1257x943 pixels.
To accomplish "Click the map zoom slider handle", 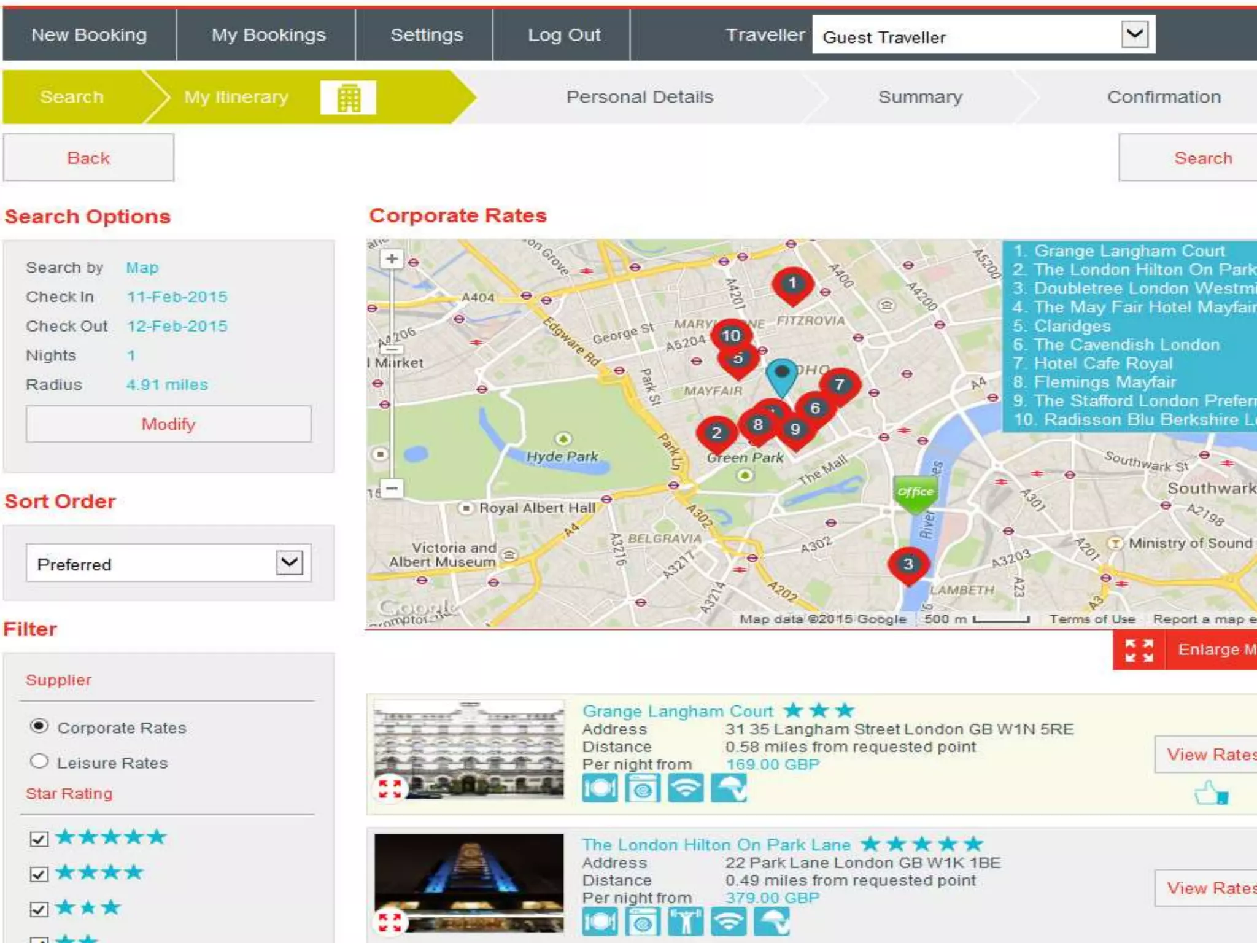I will [x=392, y=349].
